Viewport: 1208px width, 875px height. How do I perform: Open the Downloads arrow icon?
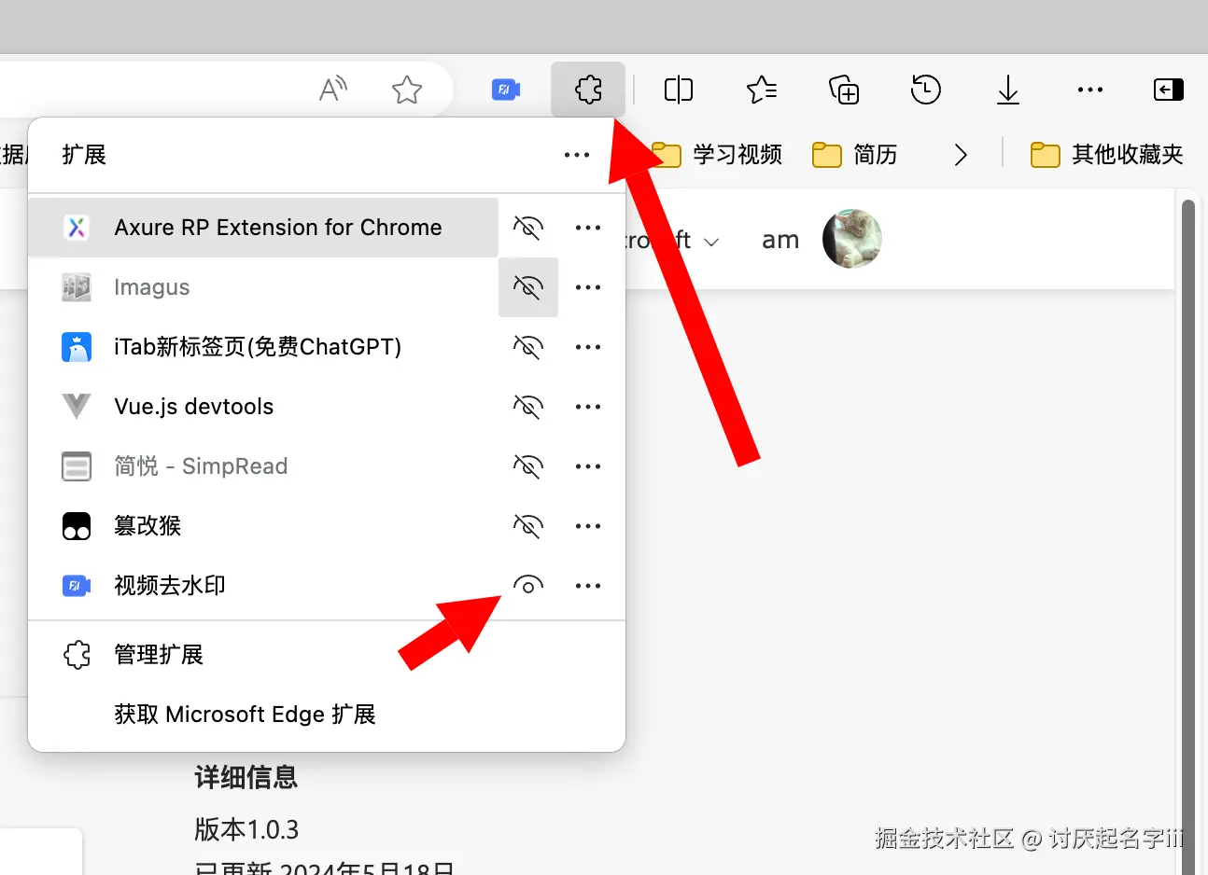click(1008, 90)
